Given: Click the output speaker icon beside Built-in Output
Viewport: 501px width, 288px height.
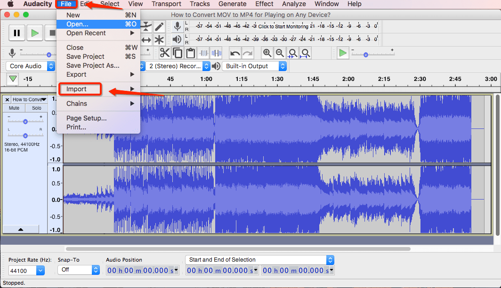Looking at the screenshot, I should (216, 66).
